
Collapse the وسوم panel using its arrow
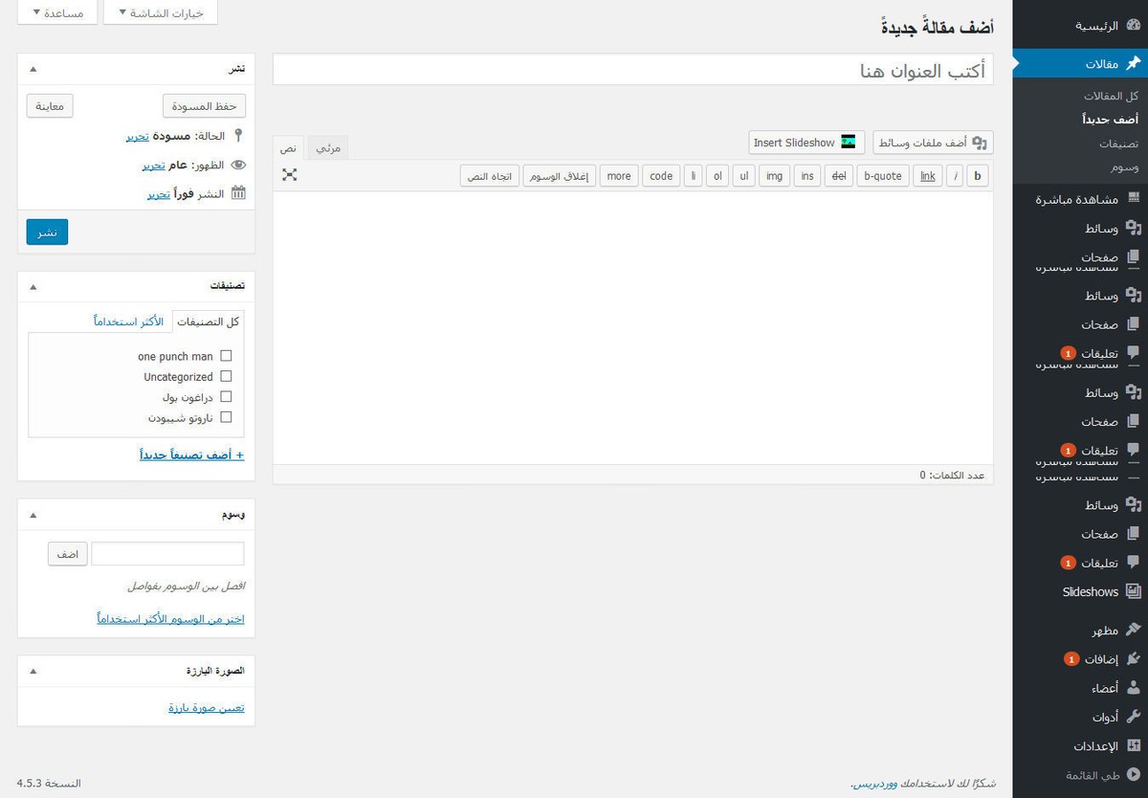(x=33, y=515)
